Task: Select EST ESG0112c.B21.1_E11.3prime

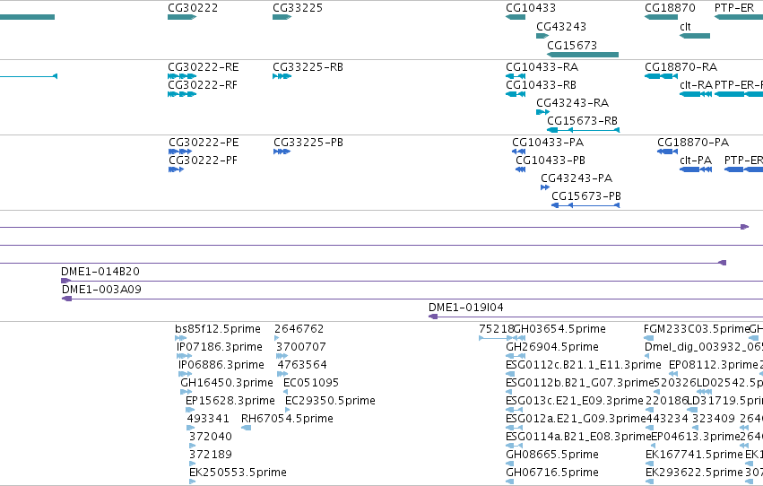Action: pyautogui.click(x=510, y=374)
